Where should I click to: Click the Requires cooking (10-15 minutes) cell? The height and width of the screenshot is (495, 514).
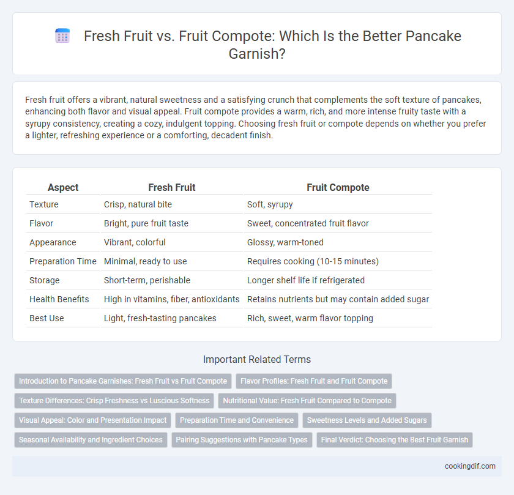tap(313, 261)
